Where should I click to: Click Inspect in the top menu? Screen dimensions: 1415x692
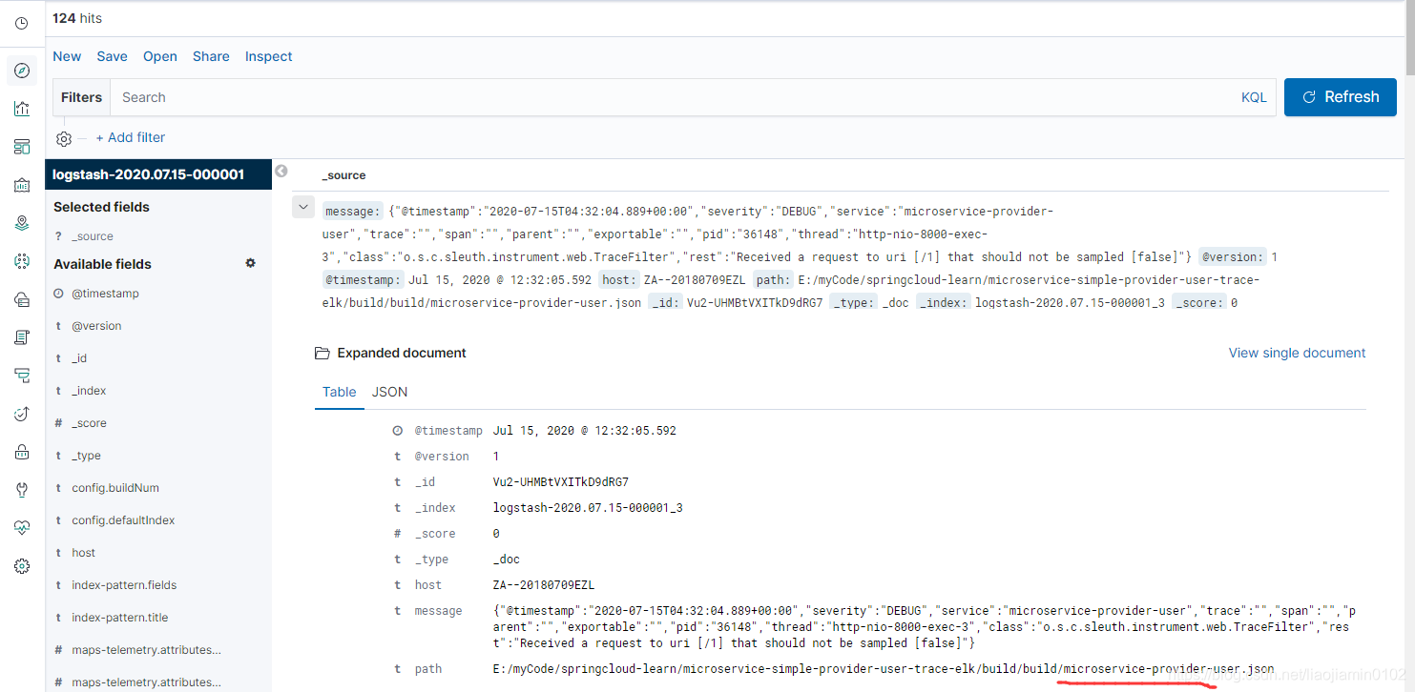point(269,56)
